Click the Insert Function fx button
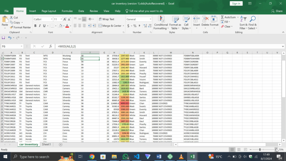Screen dimensions: 286x161 [x=51, y=47]
